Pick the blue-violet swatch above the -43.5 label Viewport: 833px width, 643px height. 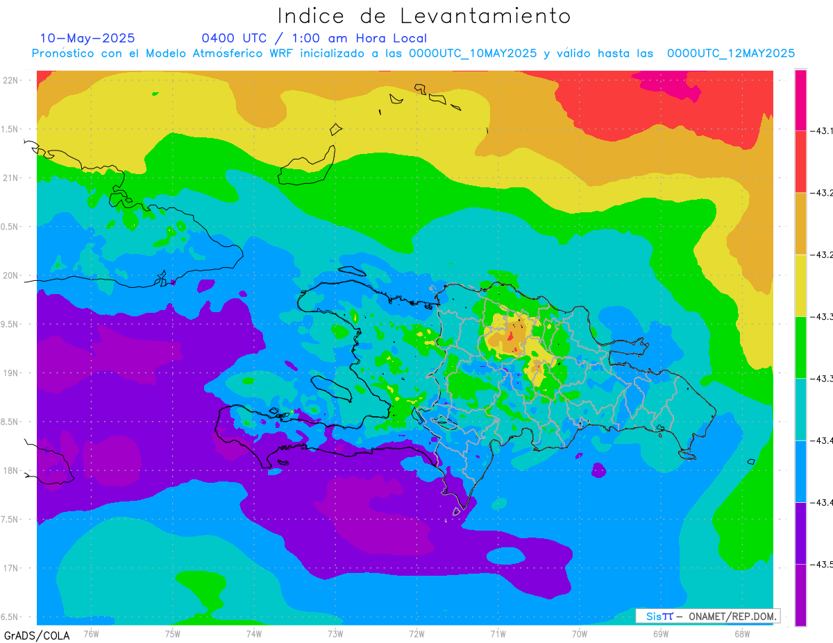coord(800,533)
